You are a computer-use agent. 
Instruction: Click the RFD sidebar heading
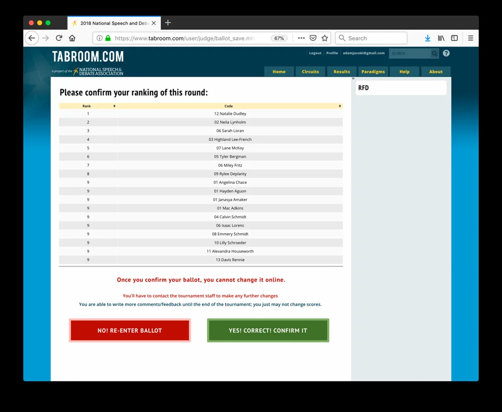pyautogui.click(x=363, y=88)
